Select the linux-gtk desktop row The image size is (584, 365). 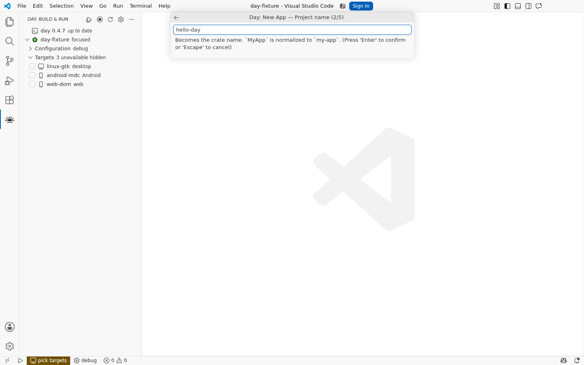point(80,67)
